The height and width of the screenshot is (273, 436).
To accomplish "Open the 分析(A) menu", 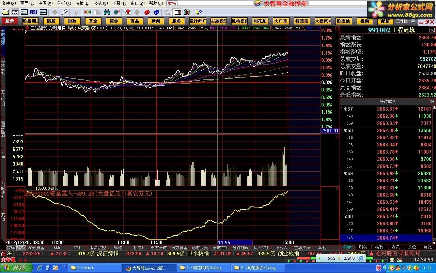I will [x=64, y=3].
